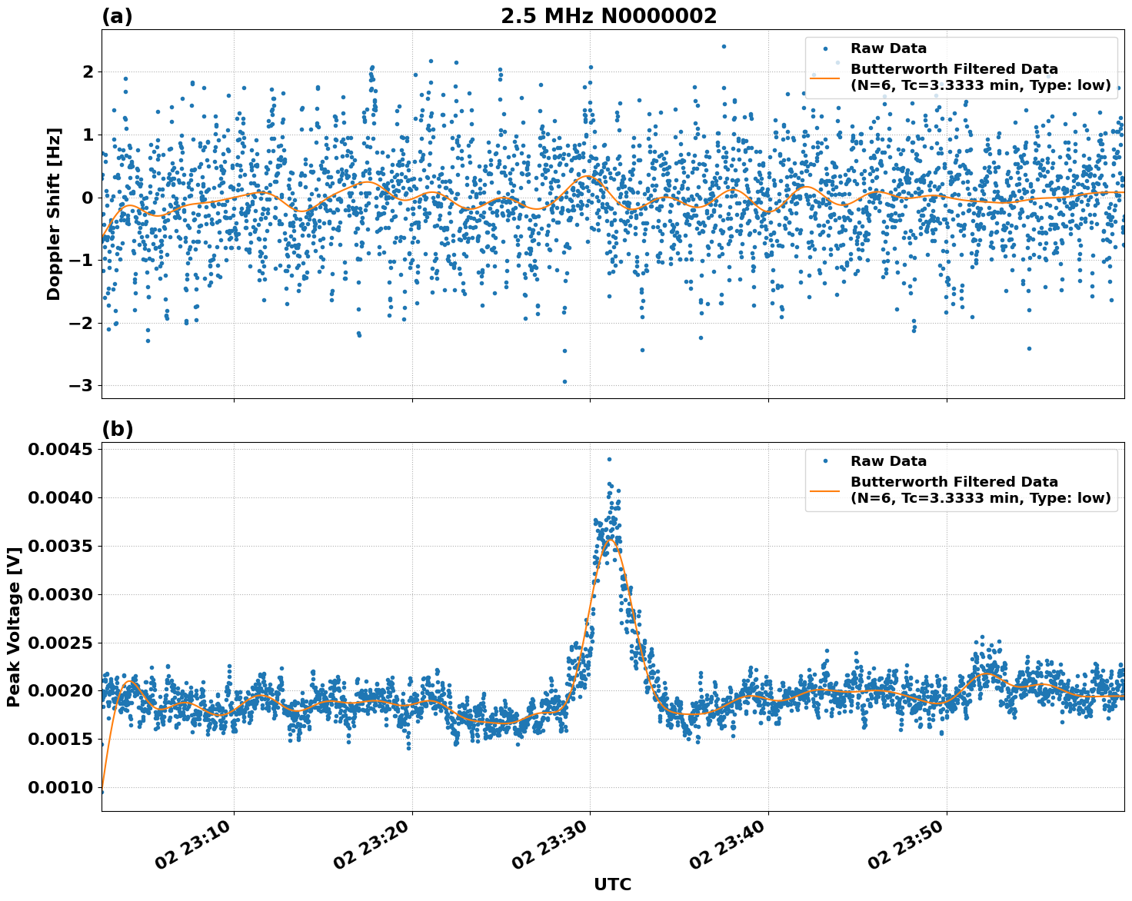The height and width of the screenshot is (901, 1132).
Task: Select the panel (b) label
Action: [x=117, y=429]
